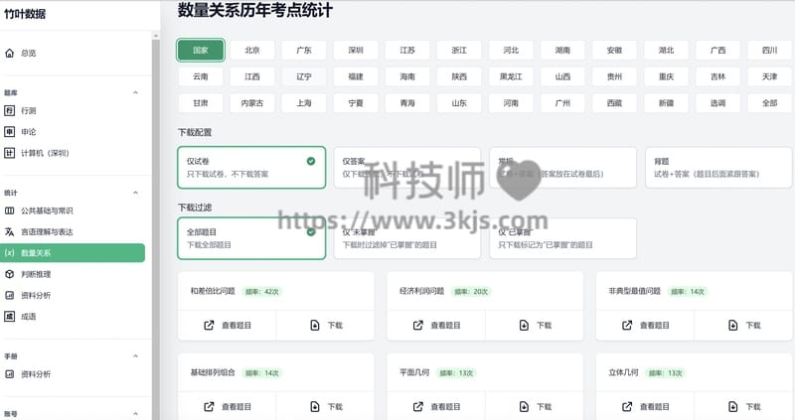
Task: Select the 浙江 region tab
Action: point(459,51)
